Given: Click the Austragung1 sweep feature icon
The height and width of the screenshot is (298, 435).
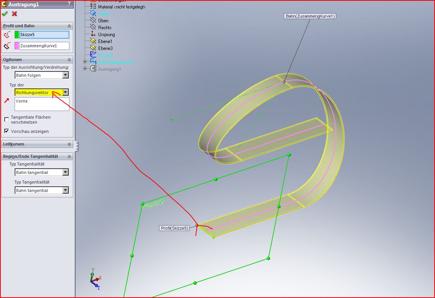Looking at the screenshot, I should coord(93,69).
